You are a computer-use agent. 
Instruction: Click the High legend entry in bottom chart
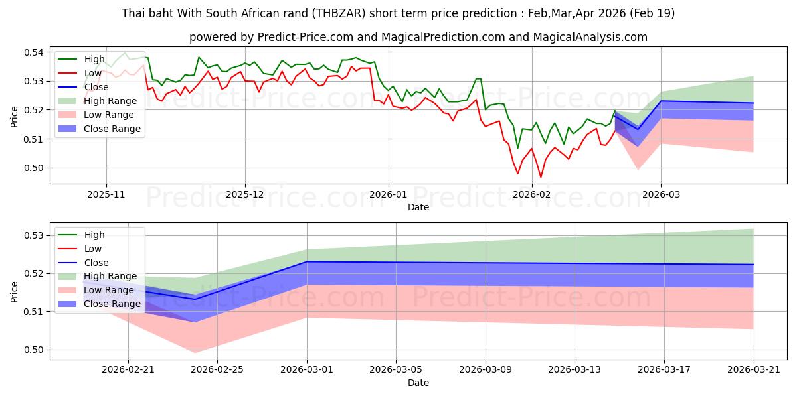(82, 235)
